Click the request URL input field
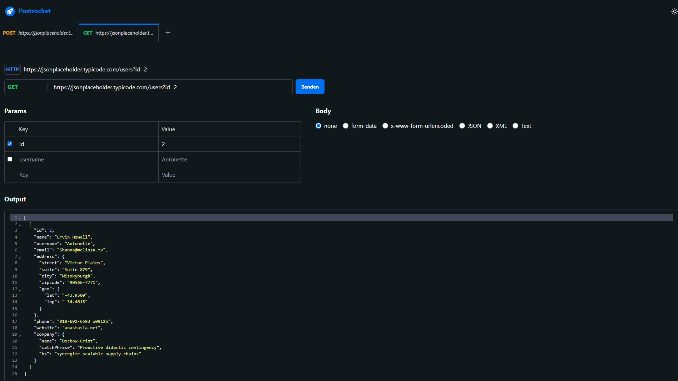Viewport: 678px width, 381px height. click(170, 87)
